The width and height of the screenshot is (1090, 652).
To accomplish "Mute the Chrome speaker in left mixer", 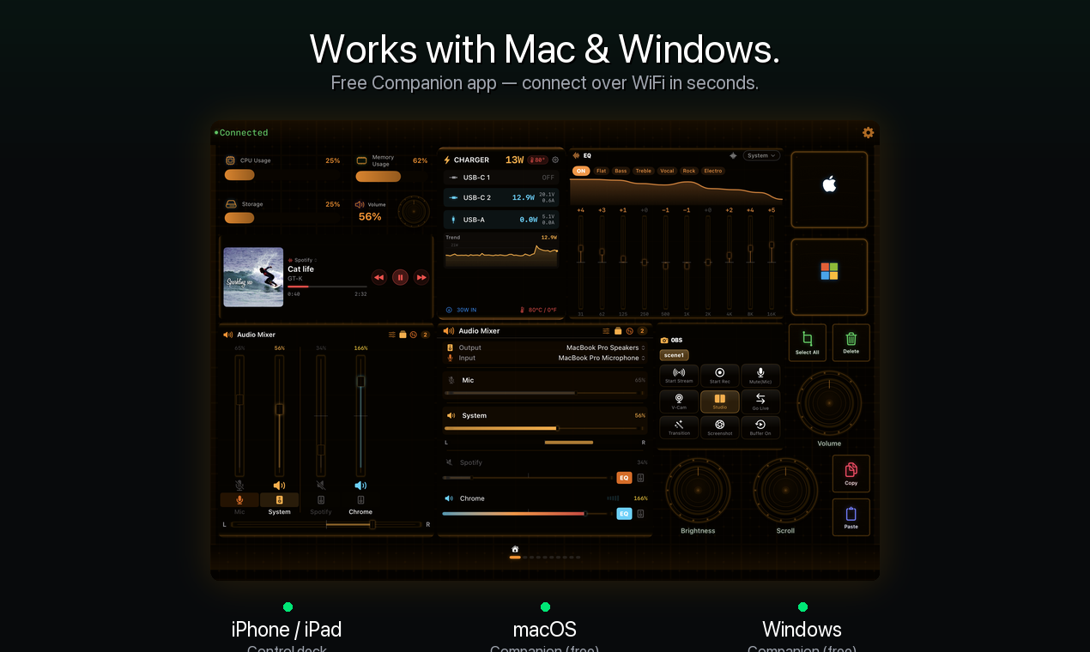I will [x=360, y=485].
